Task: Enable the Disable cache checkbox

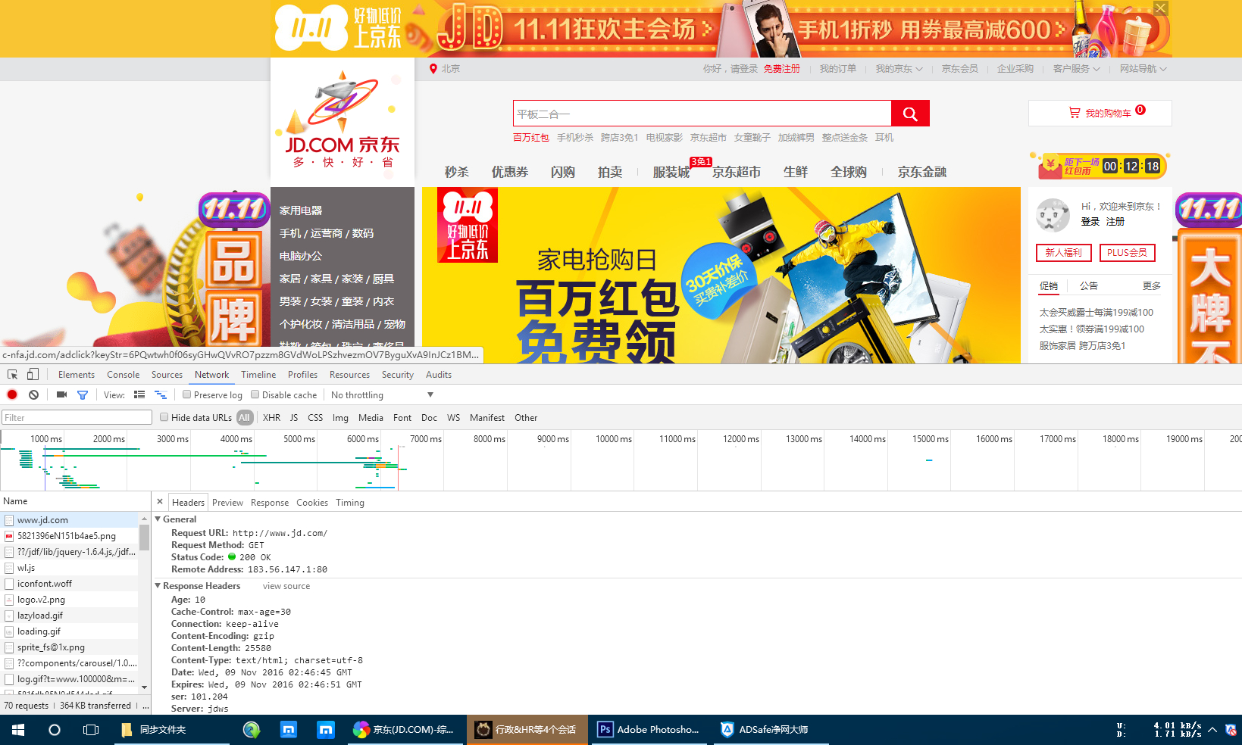Action: (x=255, y=394)
